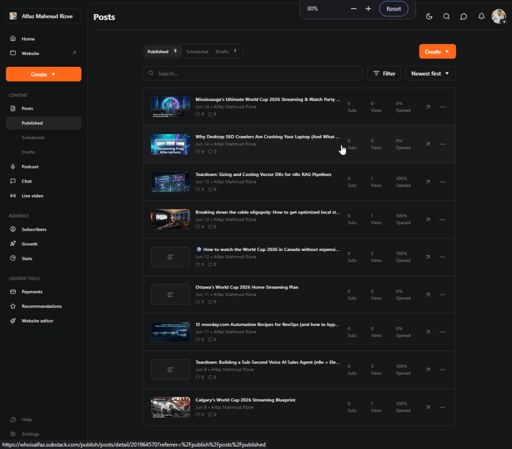Open Subscribers in the sidebar

coord(34,229)
